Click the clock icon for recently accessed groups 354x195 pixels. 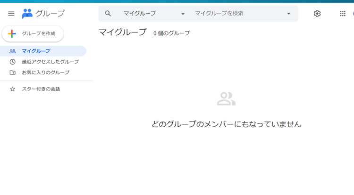(x=12, y=62)
